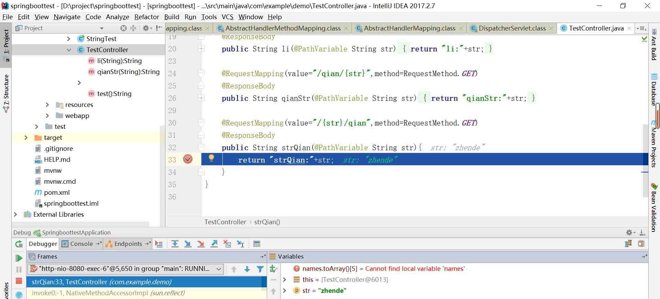Screen dimensions: 660x299
Task: Switch to Endpoints tab
Action: point(128,244)
